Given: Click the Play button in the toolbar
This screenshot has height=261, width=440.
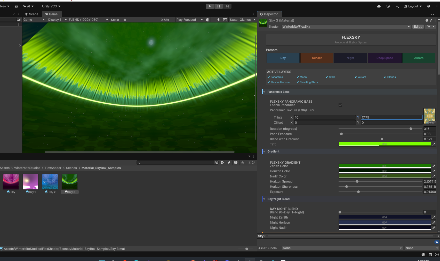Looking at the screenshot, I should tap(210, 6).
